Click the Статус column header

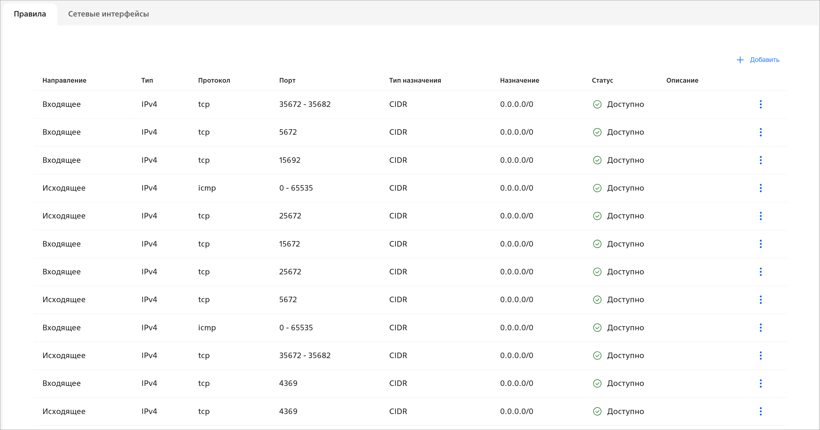(x=602, y=80)
